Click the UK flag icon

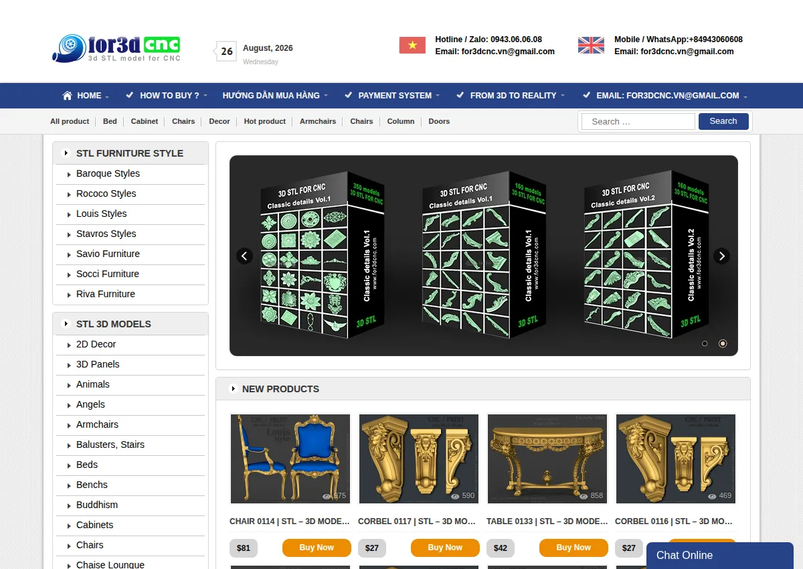point(591,46)
